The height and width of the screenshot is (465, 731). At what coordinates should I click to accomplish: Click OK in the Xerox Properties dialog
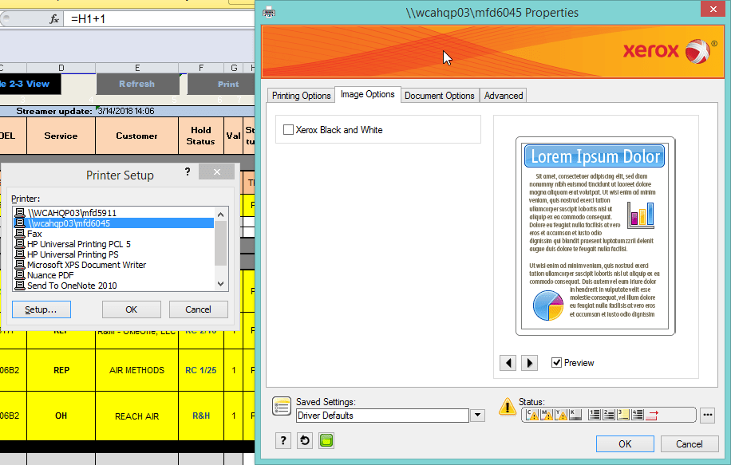[x=625, y=444]
